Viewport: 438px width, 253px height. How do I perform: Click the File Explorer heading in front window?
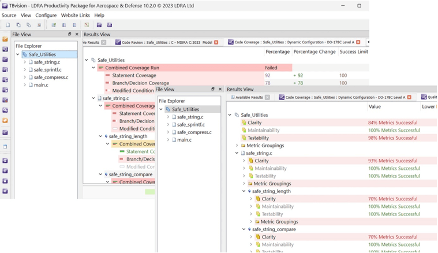pos(172,101)
